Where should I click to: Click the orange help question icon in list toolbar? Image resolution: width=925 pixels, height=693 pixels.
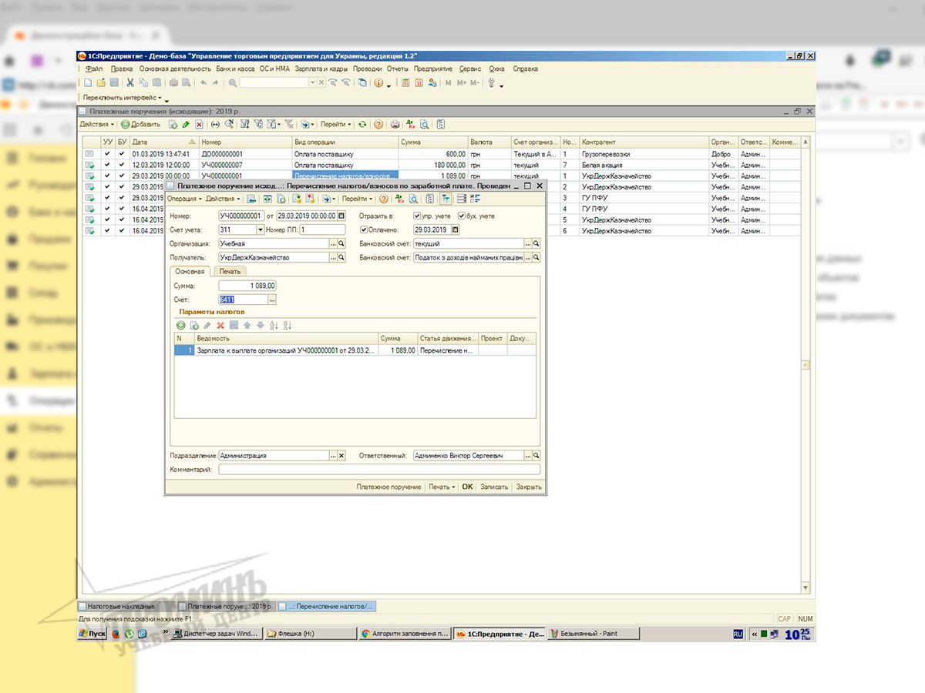pos(378,124)
